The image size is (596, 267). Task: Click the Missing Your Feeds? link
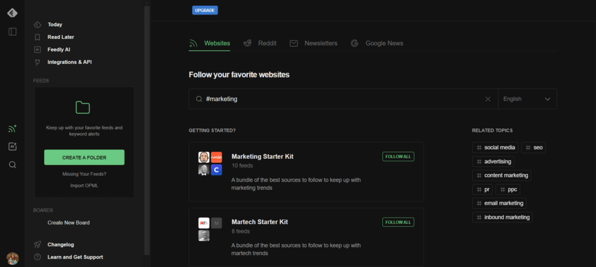(x=84, y=174)
